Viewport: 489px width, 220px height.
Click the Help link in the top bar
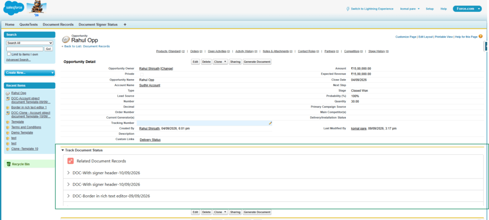444,9
